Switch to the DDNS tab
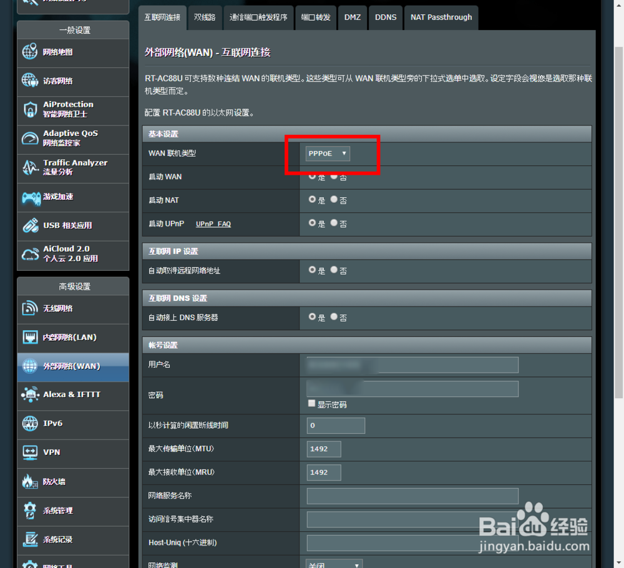 [386, 17]
